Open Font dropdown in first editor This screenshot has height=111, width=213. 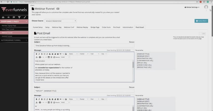(x=95, y=54)
